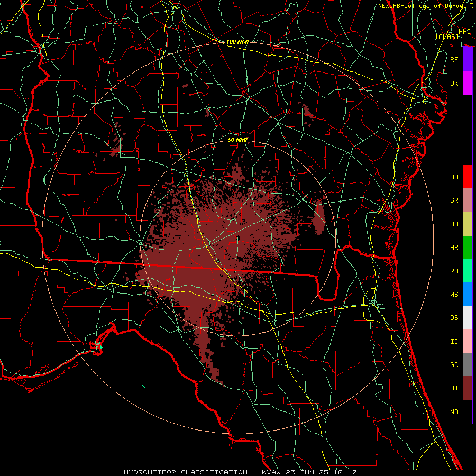Click the WS blue legend swatch
The height and width of the screenshot is (476, 476).
467,294
